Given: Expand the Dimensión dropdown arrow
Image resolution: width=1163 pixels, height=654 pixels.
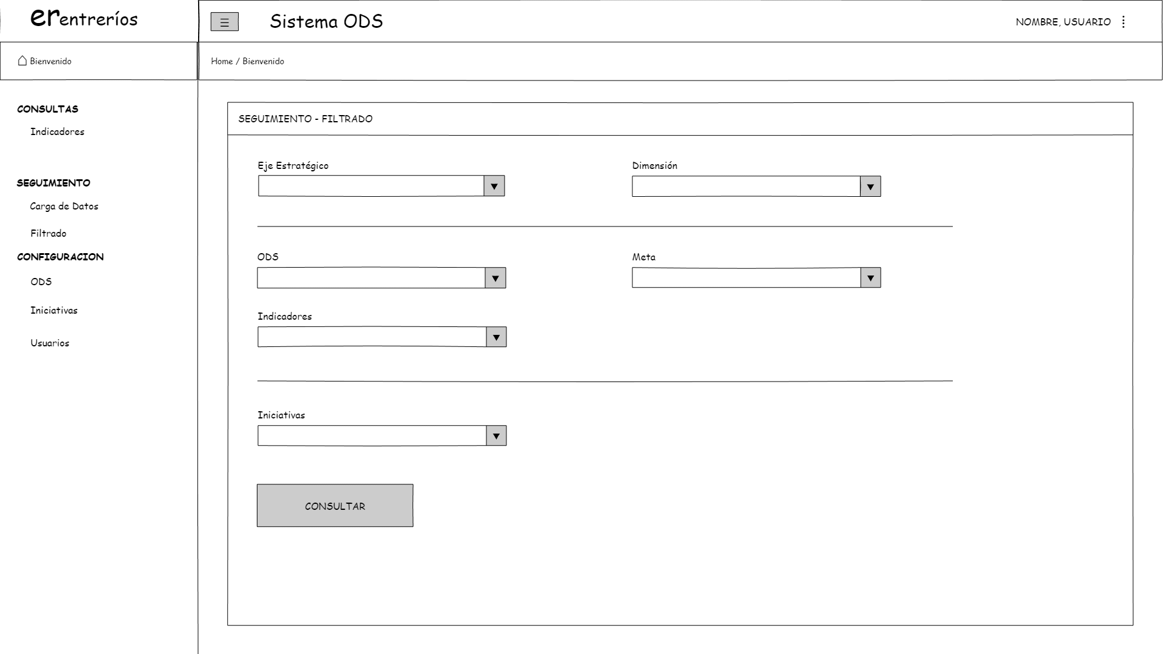Looking at the screenshot, I should coord(870,187).
